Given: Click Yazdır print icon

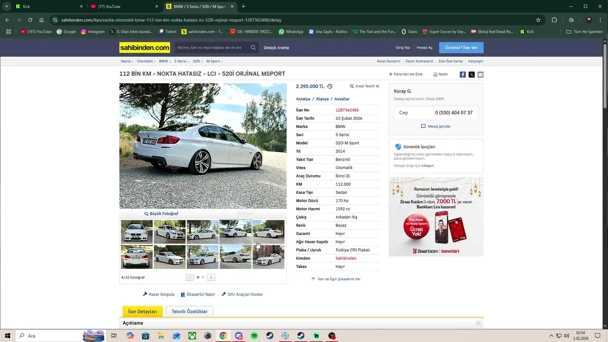Looking at the screenshot, I should pyautogui.click(x=441, y=75).
